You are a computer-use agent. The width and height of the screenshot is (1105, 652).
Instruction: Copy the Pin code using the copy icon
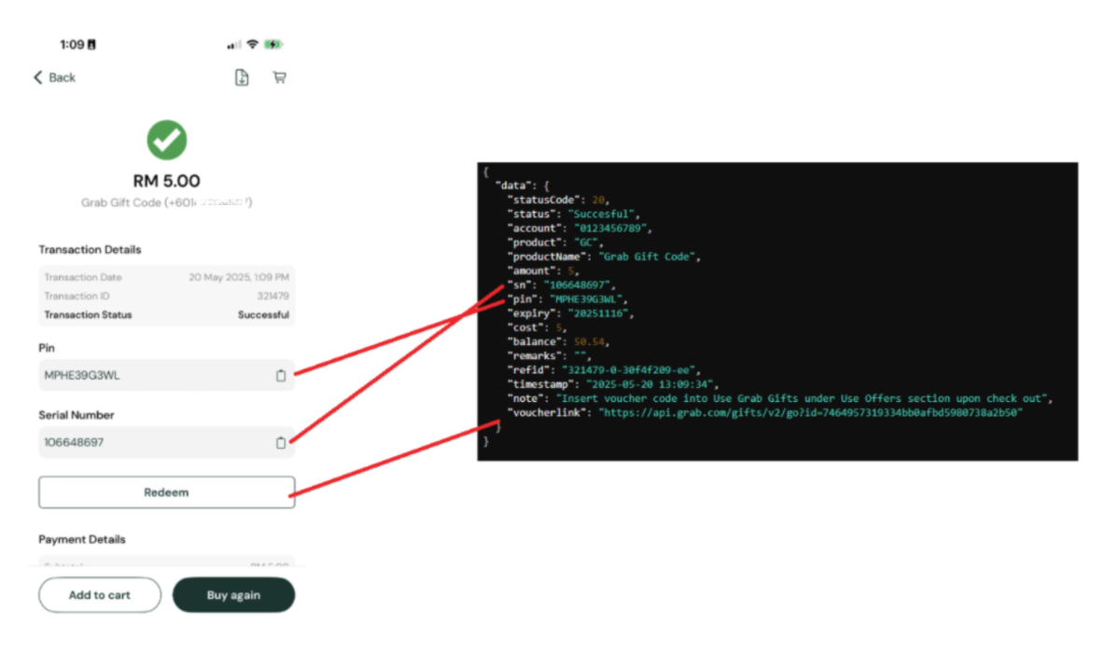[x=281, y=376]
